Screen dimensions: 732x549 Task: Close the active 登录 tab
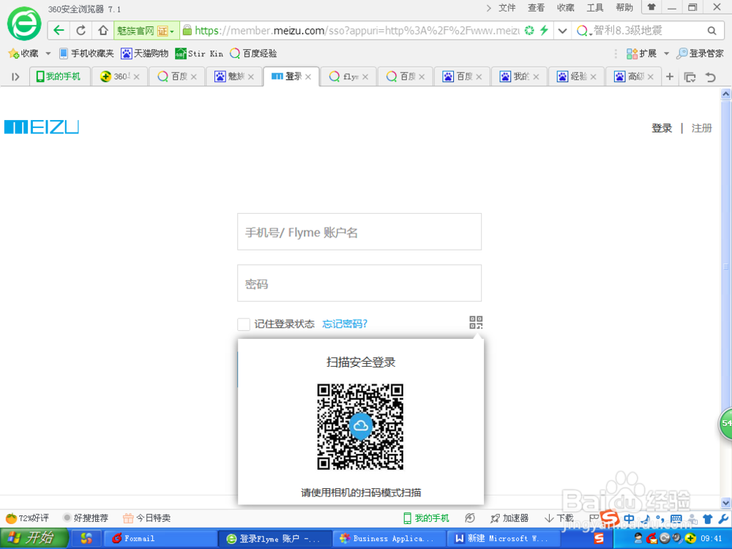click(308, 77)
